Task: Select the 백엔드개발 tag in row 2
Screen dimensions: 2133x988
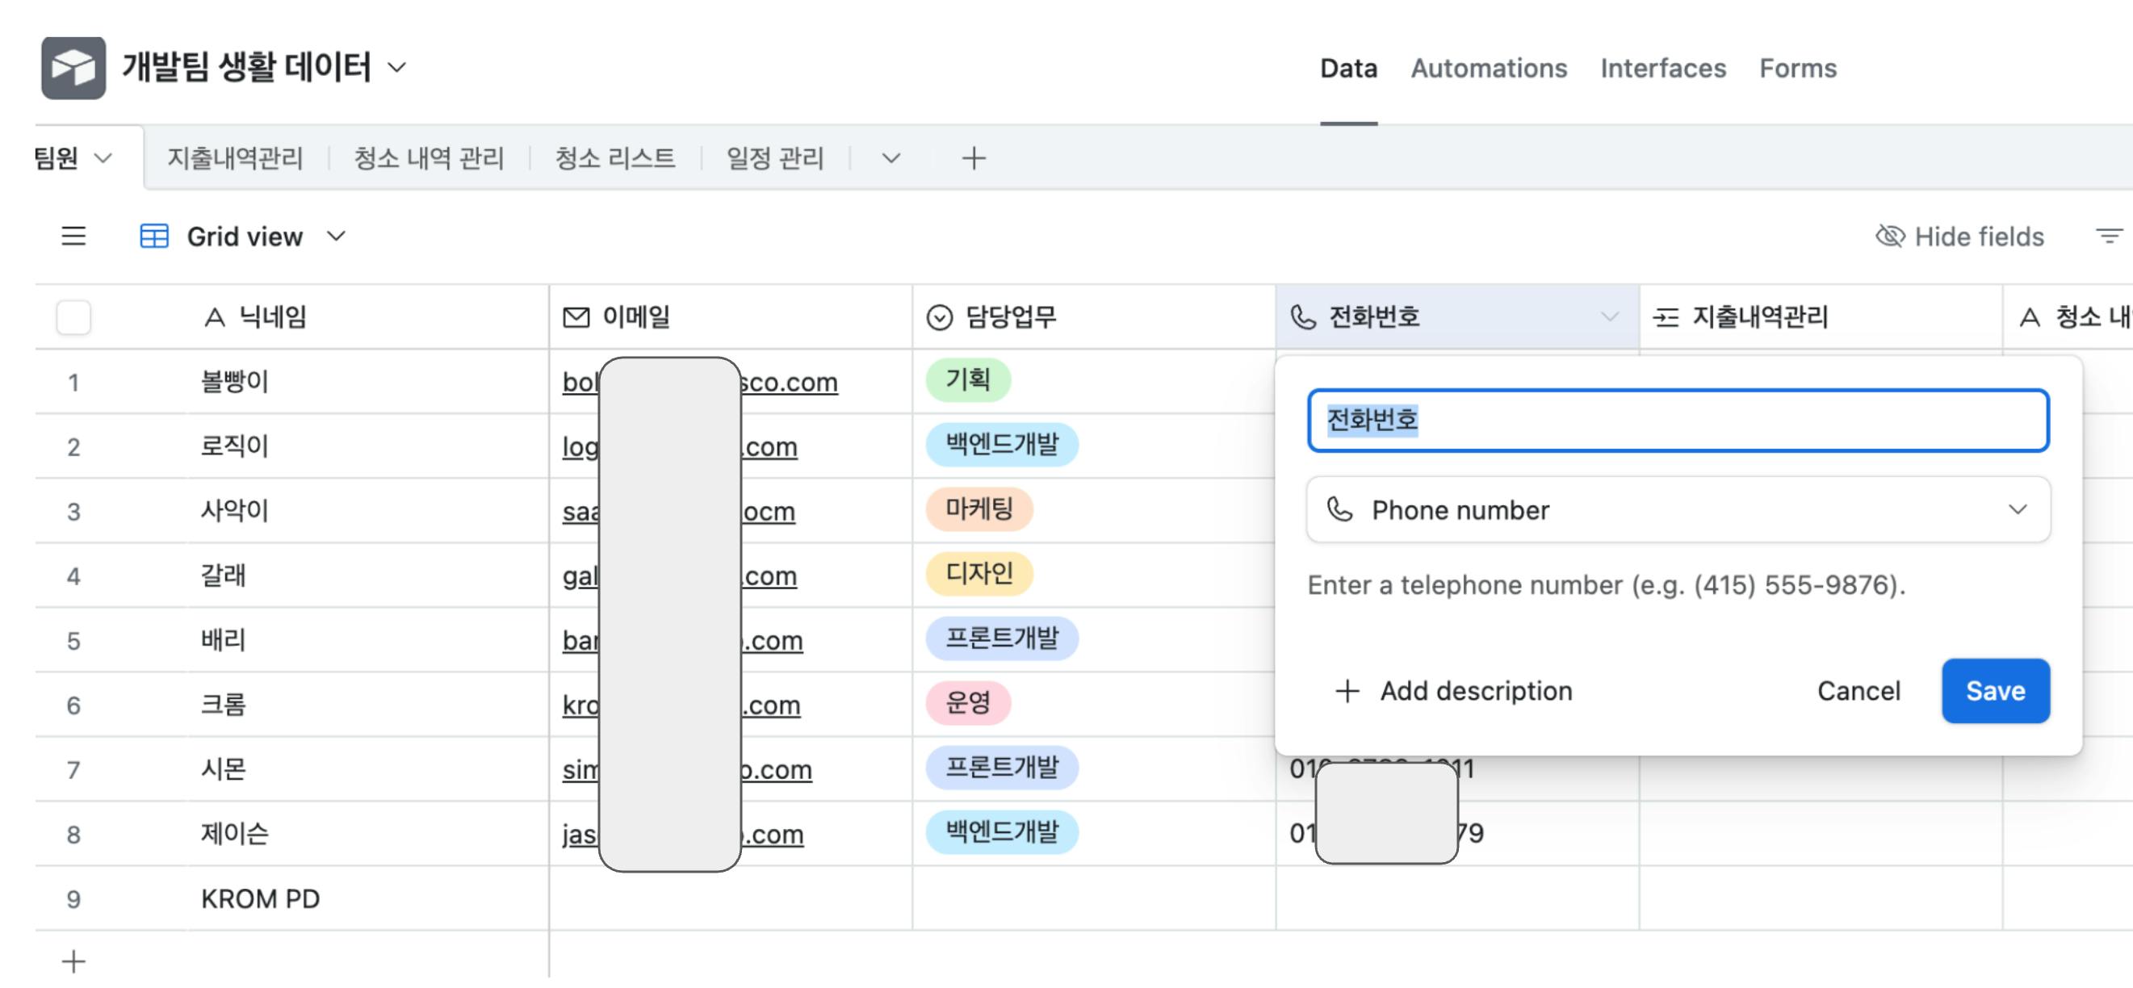Action: pos(1002,445)
